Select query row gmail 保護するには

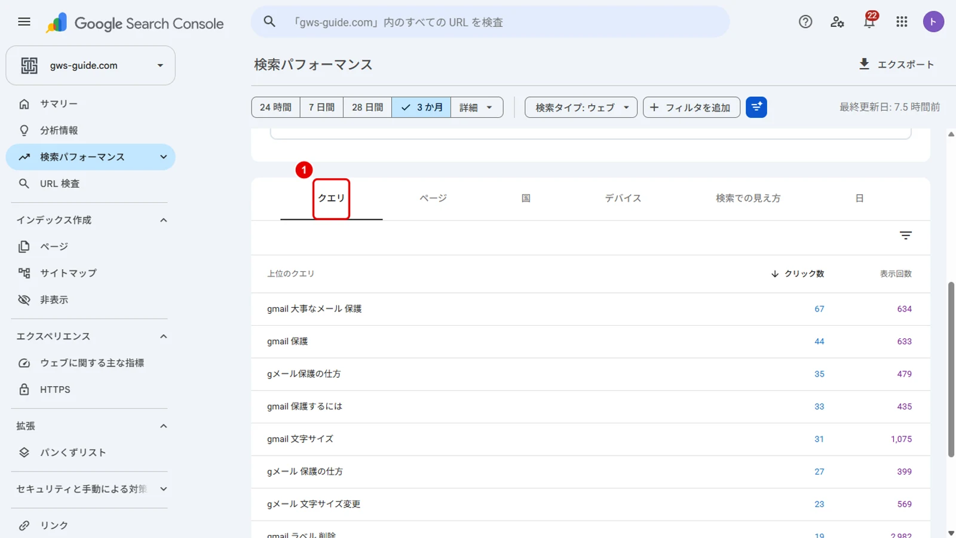click(590, 406)
